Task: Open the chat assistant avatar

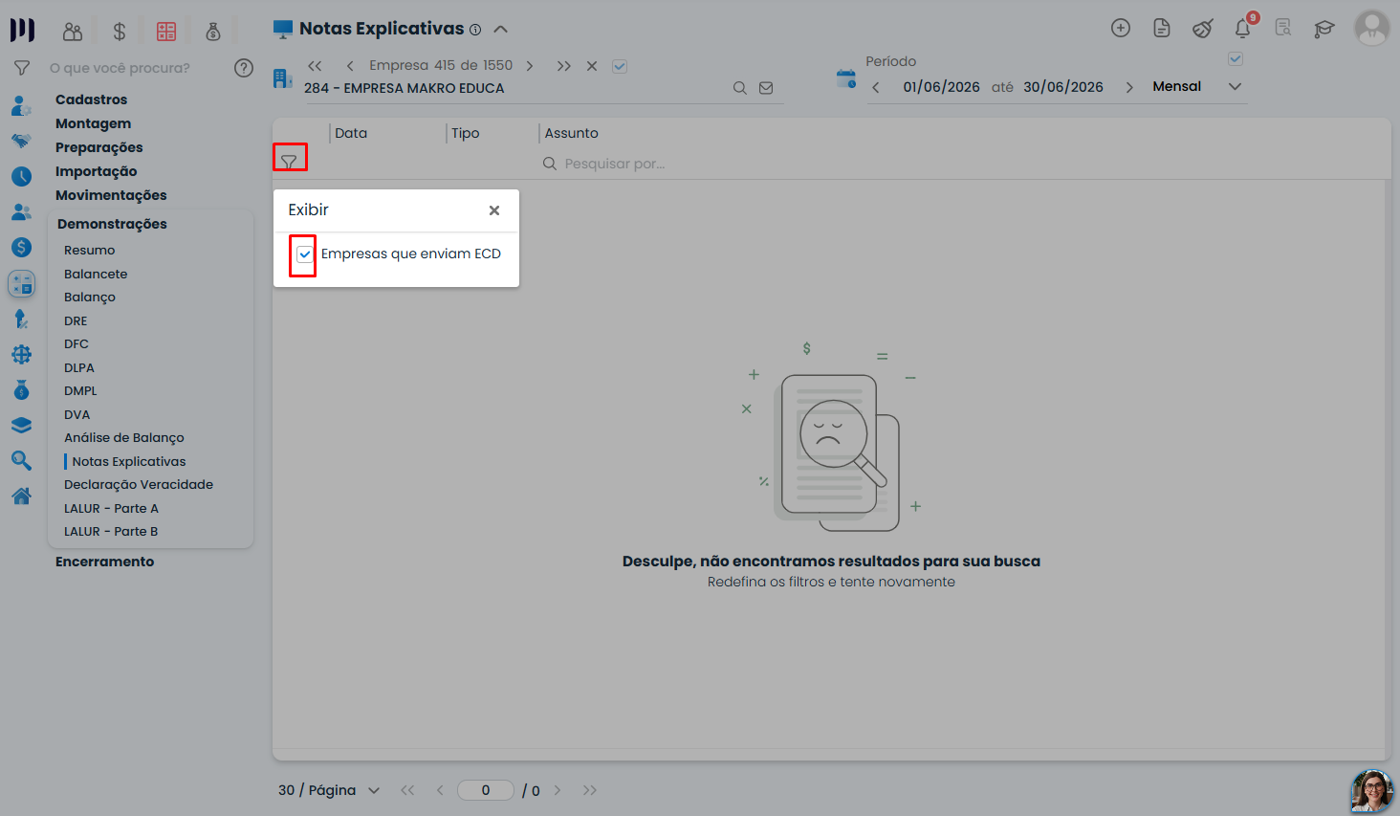Action: (x=1372, y=791)
